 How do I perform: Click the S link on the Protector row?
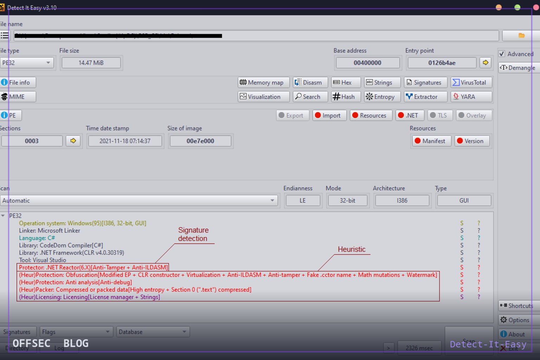coord(462,267)
